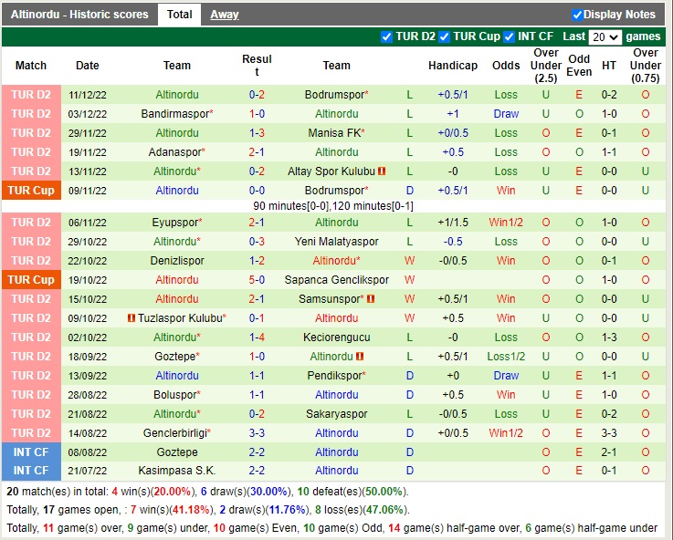Click red card icon beside Altay Spor Kulubu
673x540 pixels.
pos(382,171)
